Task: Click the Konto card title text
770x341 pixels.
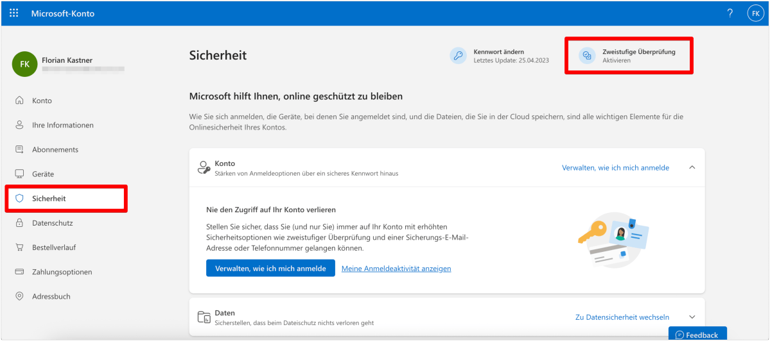Action: click(225, 163)
